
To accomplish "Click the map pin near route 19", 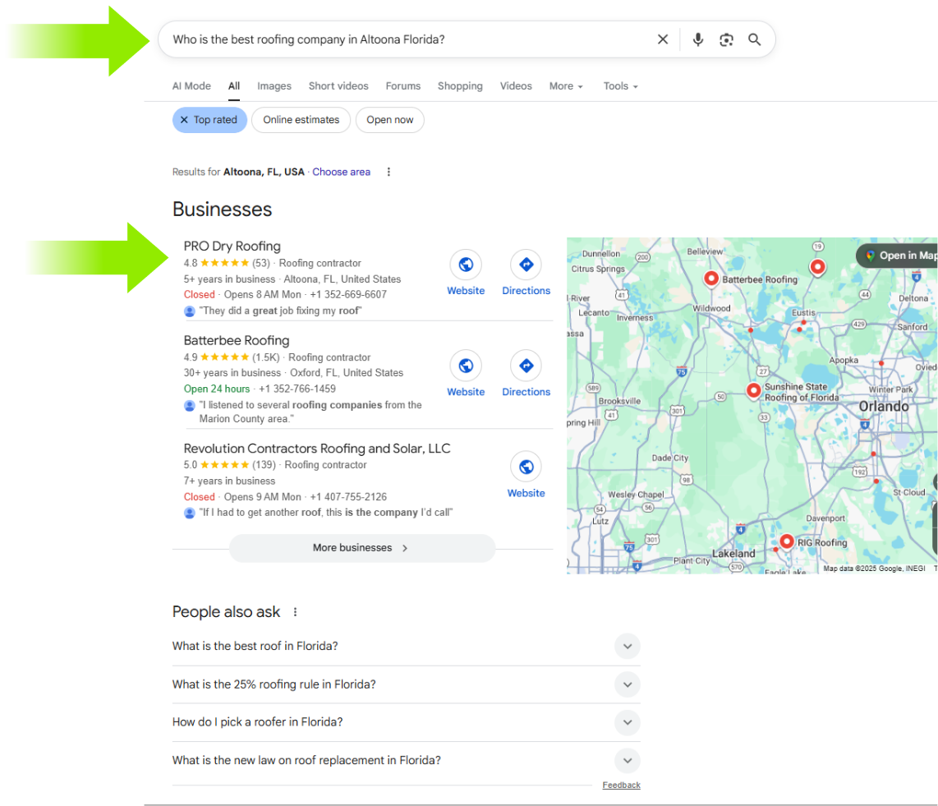I will point(817,266).
